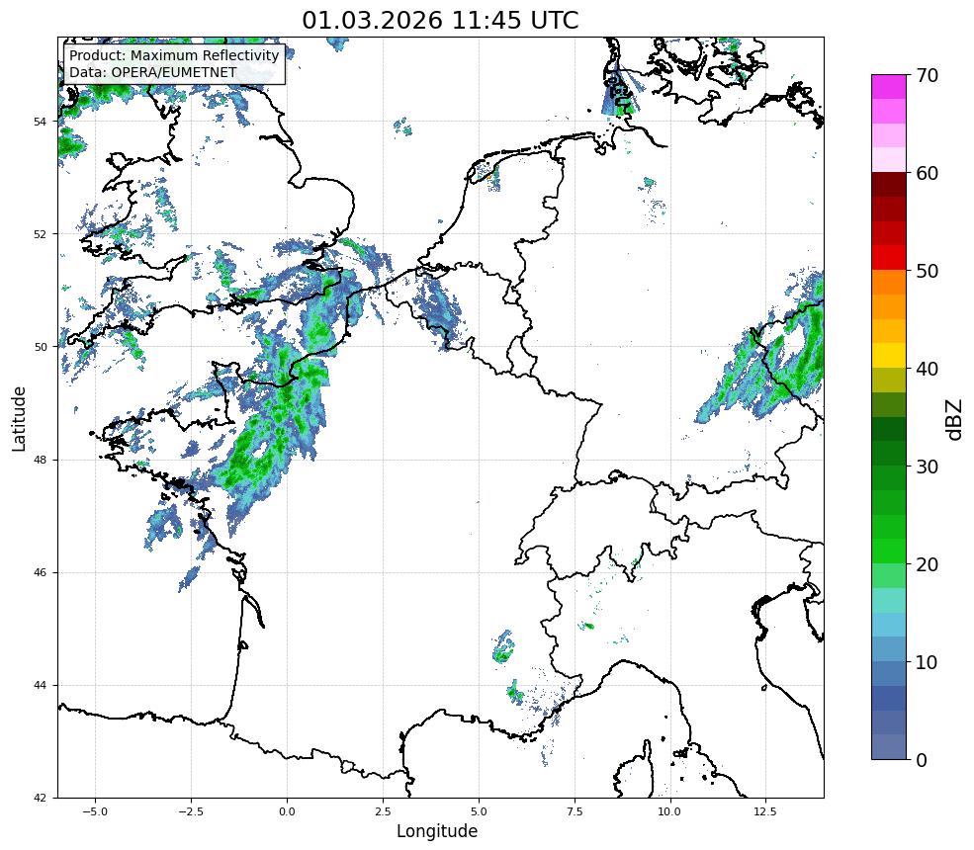The height and width of the screenshot is (850, 974).
Task: Click the yellow colorbar segment above 40
Action: click(x=889, y=356)
